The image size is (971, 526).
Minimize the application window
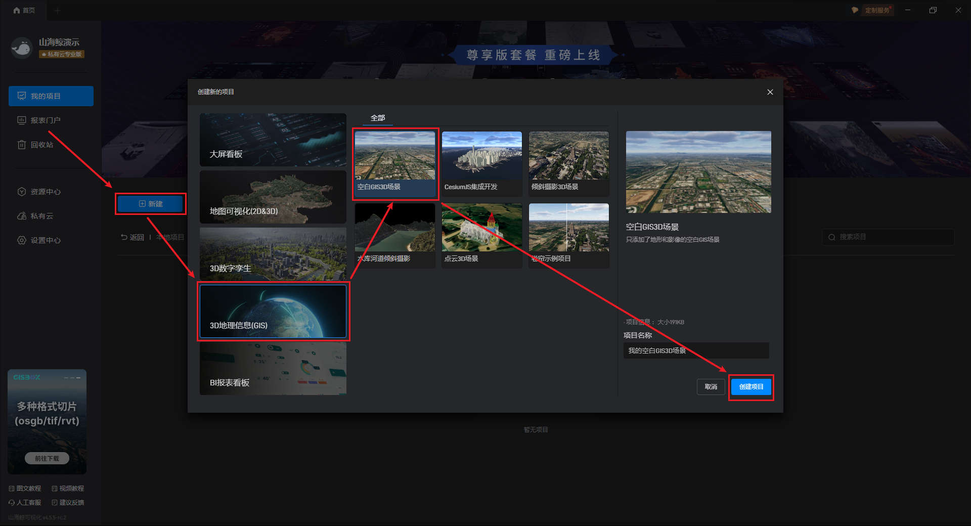coord(908,10)
